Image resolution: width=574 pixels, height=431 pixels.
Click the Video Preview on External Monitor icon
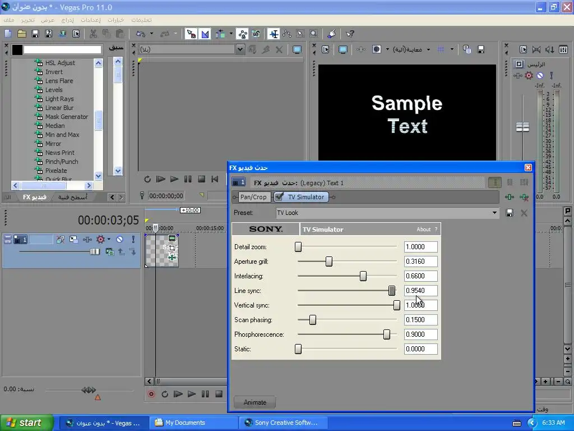tap(342, 49)
